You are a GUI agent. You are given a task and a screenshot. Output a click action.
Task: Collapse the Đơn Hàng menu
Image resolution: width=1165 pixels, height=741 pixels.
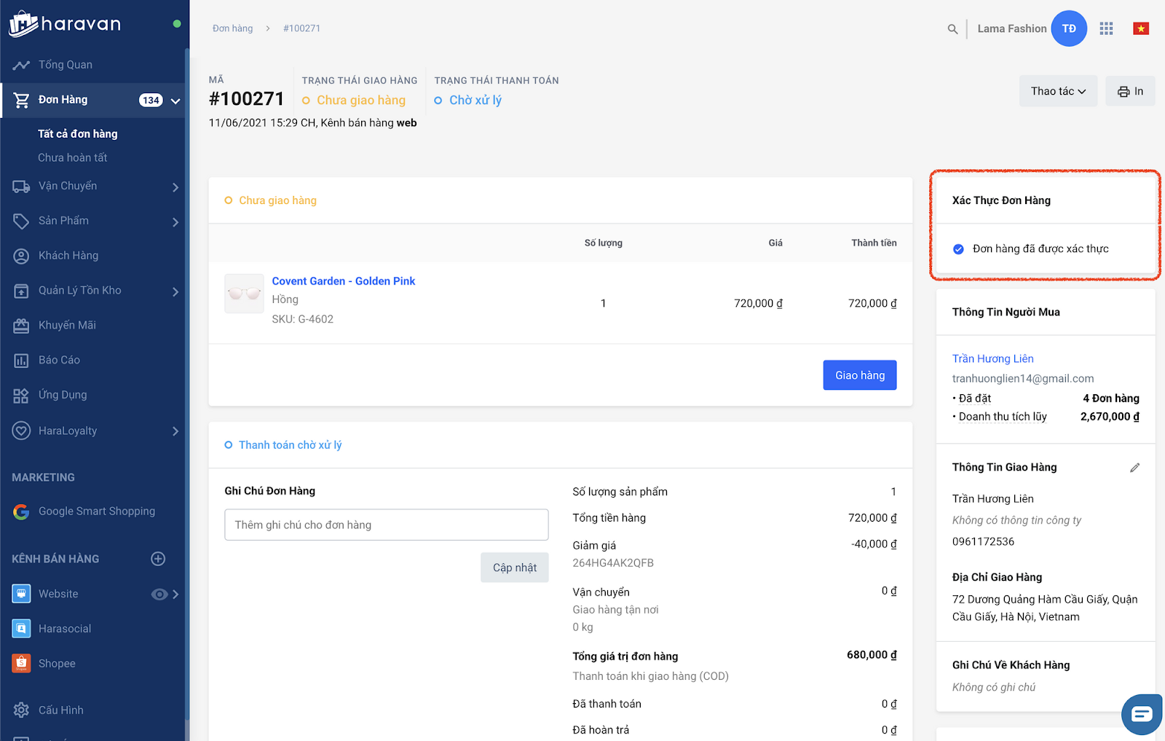click(x=175, y=101)
